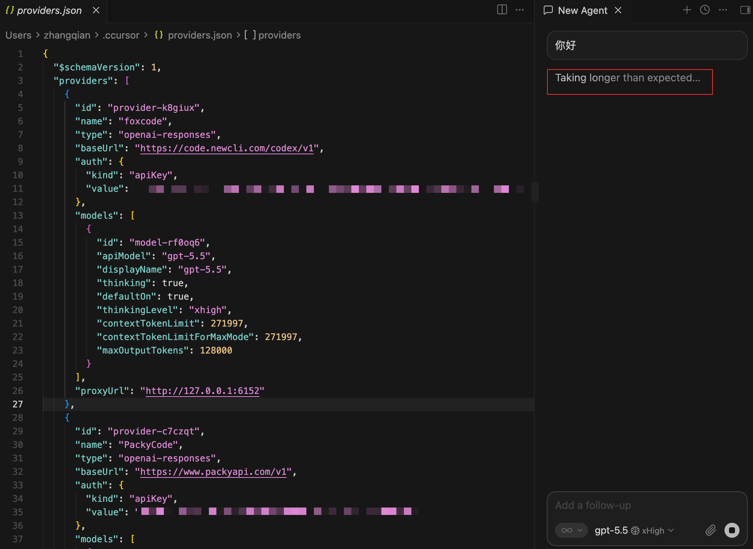Place cursor on line number 27

(18, 404)
